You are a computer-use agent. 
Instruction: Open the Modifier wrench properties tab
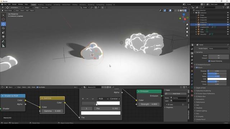tap(192, 74)
